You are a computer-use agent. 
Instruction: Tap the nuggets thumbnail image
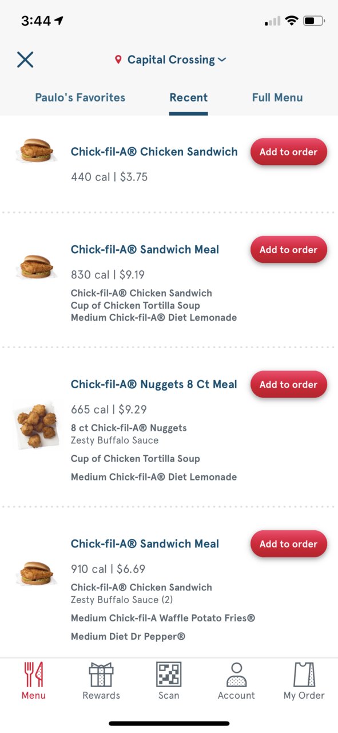pyautogui.click(x=36, y=425)
